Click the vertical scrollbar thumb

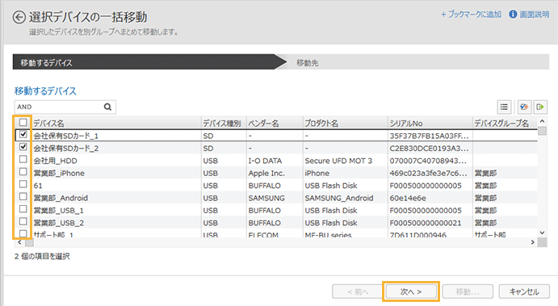542,131
